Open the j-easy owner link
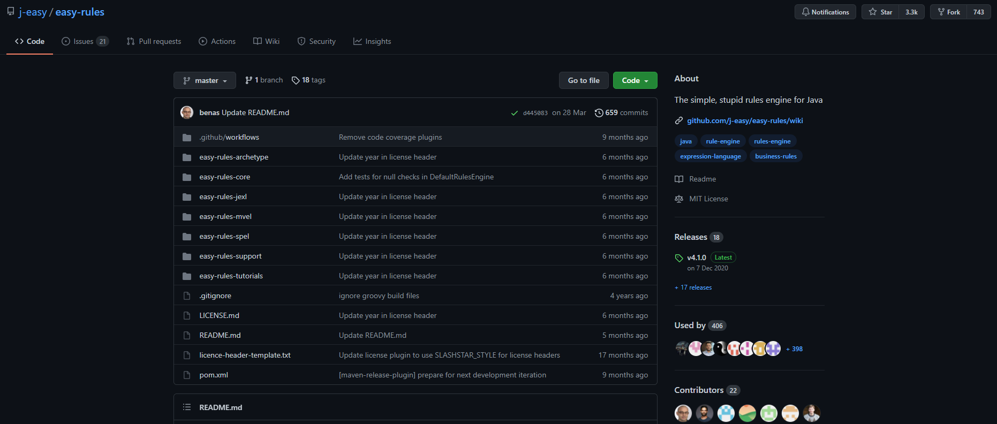This screenshot has height=424, width=997. 33,12
